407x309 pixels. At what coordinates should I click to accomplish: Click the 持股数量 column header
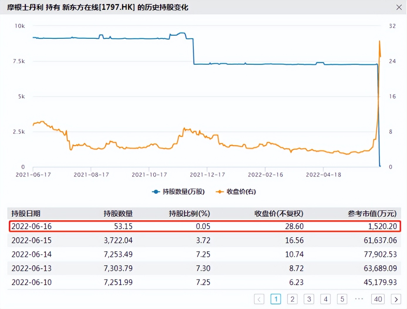pyautogui.click(x=118, y=214)
